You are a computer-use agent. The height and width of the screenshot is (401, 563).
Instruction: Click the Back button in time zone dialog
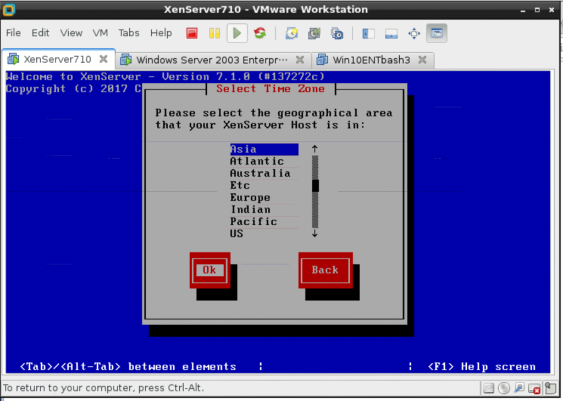click(325, 270)
